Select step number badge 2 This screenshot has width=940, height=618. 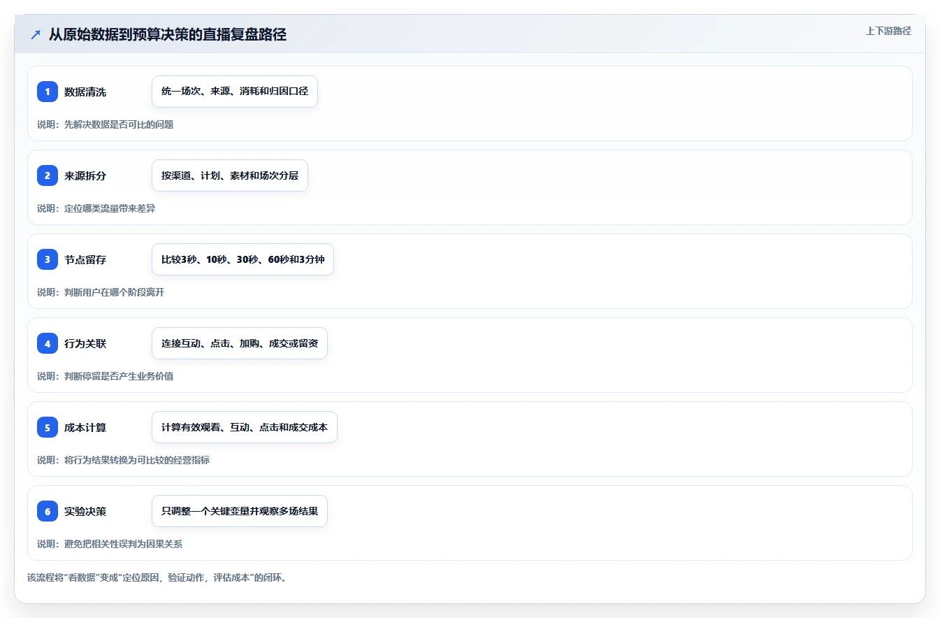point(48,175)
